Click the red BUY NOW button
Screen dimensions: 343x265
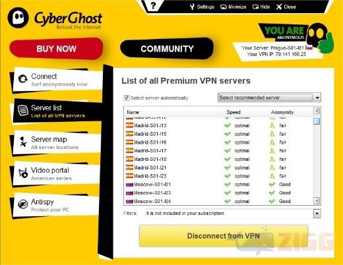click(x=56, y=49)
